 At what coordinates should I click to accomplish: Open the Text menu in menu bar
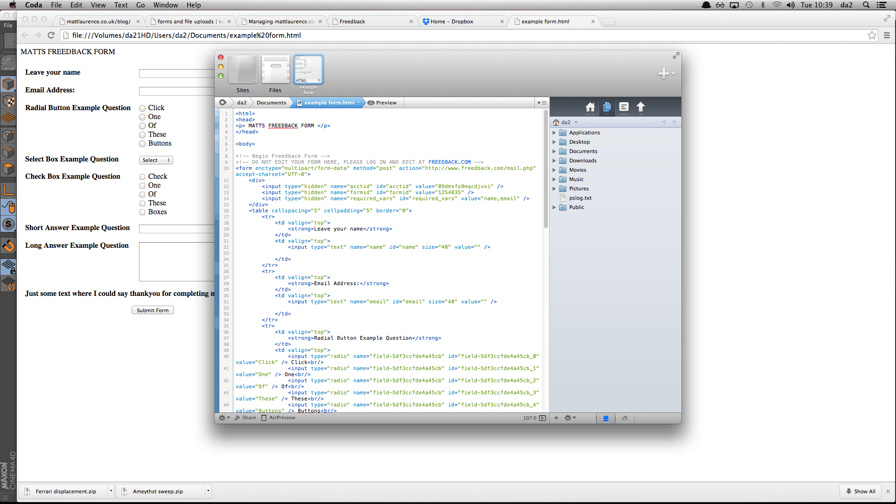click(x=121, y=5)
